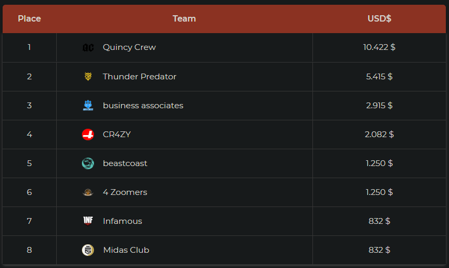The image size is (449, 268).
Task: Click the Infamous team logo
Action: click(88, 221)
